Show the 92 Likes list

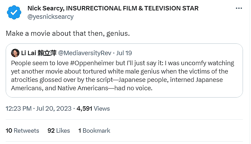coord(59,131)
